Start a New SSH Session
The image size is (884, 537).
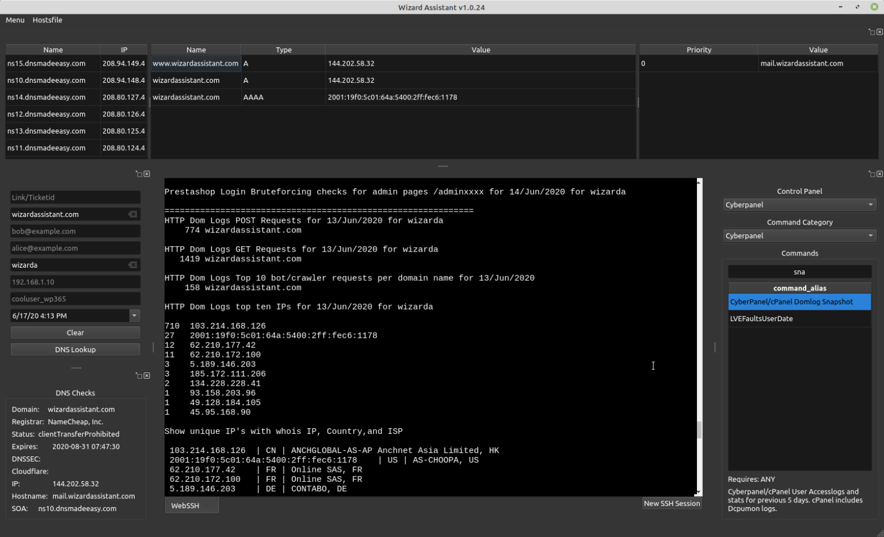(x=672, y=503)
